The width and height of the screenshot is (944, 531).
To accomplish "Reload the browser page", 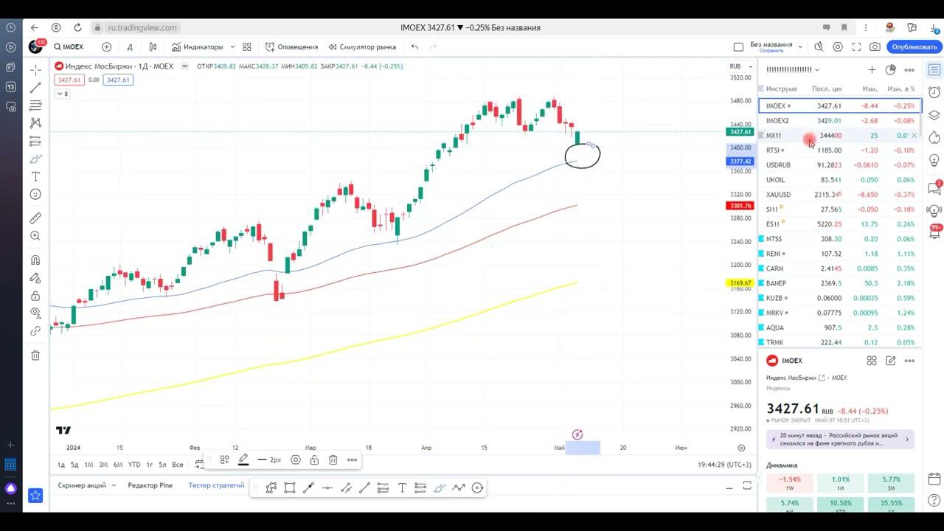I will (78, 27).
